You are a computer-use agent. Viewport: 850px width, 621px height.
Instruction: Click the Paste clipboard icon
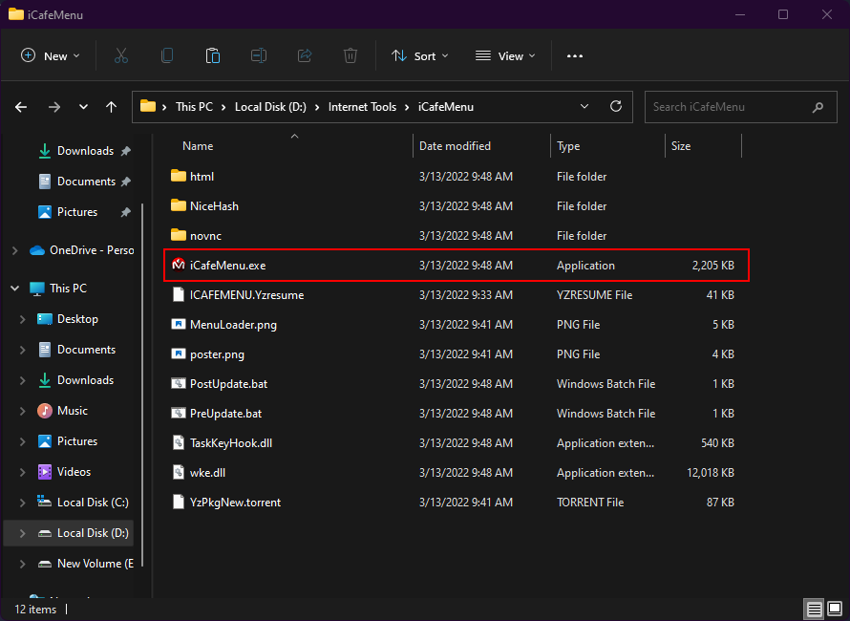(x=213, y=56)
